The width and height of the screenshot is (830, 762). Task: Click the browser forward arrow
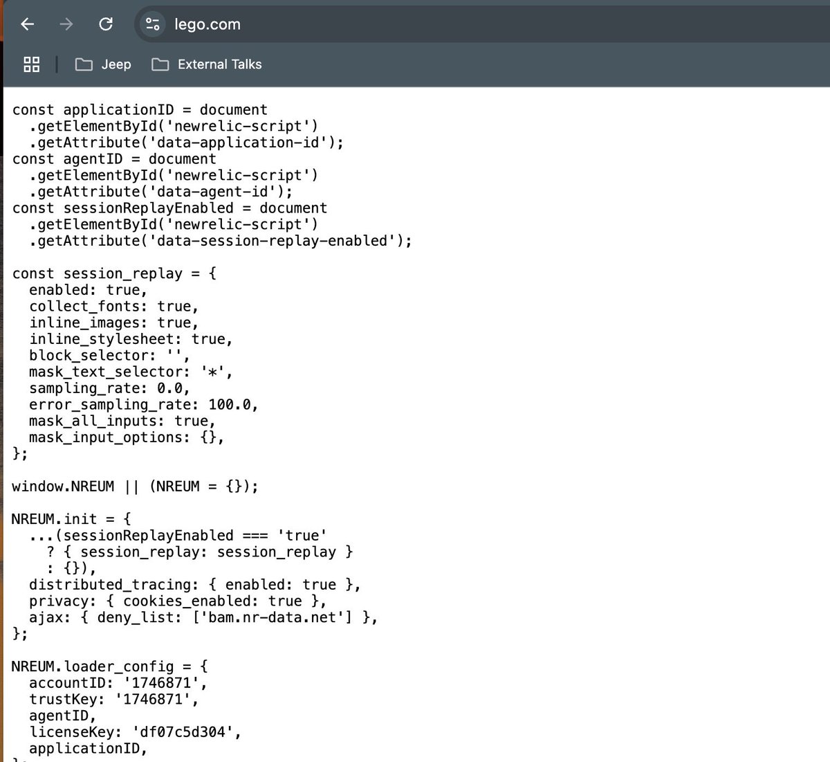click(66, 24)
